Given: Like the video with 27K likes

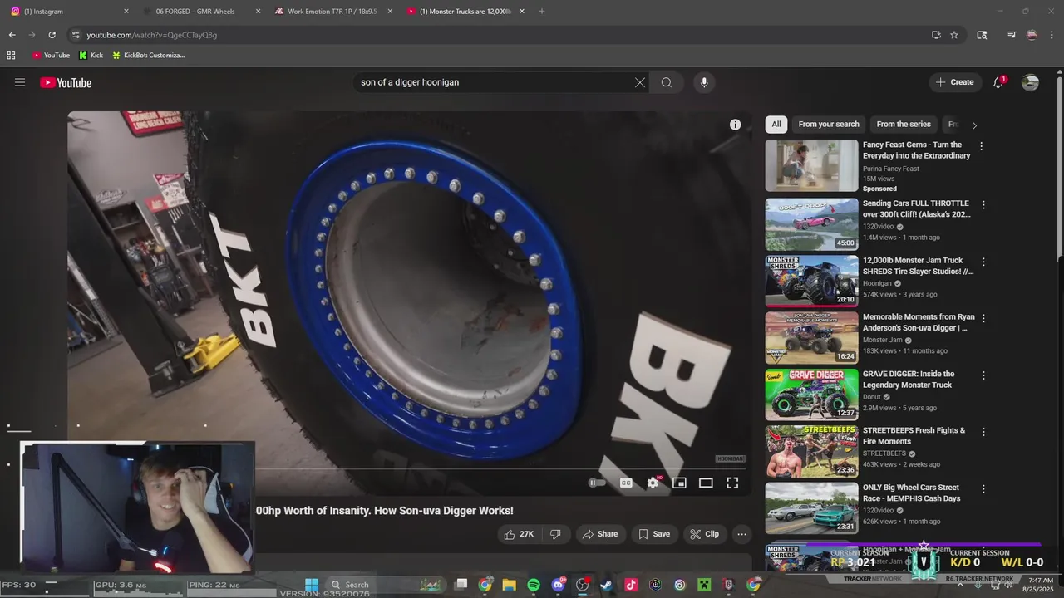Looking at the screenshot, I should (x=518, y=534).
